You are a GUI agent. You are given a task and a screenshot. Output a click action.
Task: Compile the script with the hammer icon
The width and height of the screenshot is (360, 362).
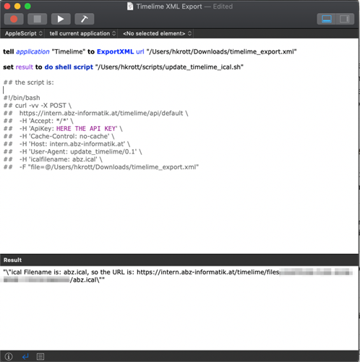pyautogui.click(x=85, y=19)
